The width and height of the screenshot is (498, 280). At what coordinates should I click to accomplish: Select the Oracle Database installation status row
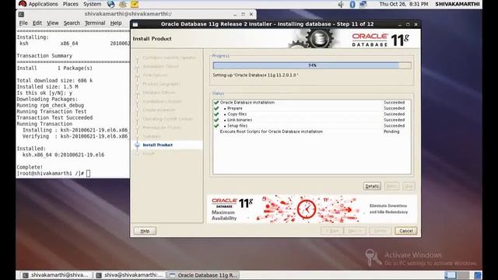(311, 103)
